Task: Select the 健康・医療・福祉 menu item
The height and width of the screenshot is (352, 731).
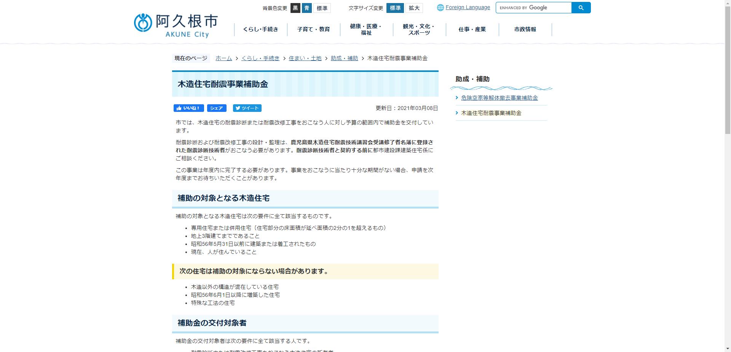Action: click(366, 29)
